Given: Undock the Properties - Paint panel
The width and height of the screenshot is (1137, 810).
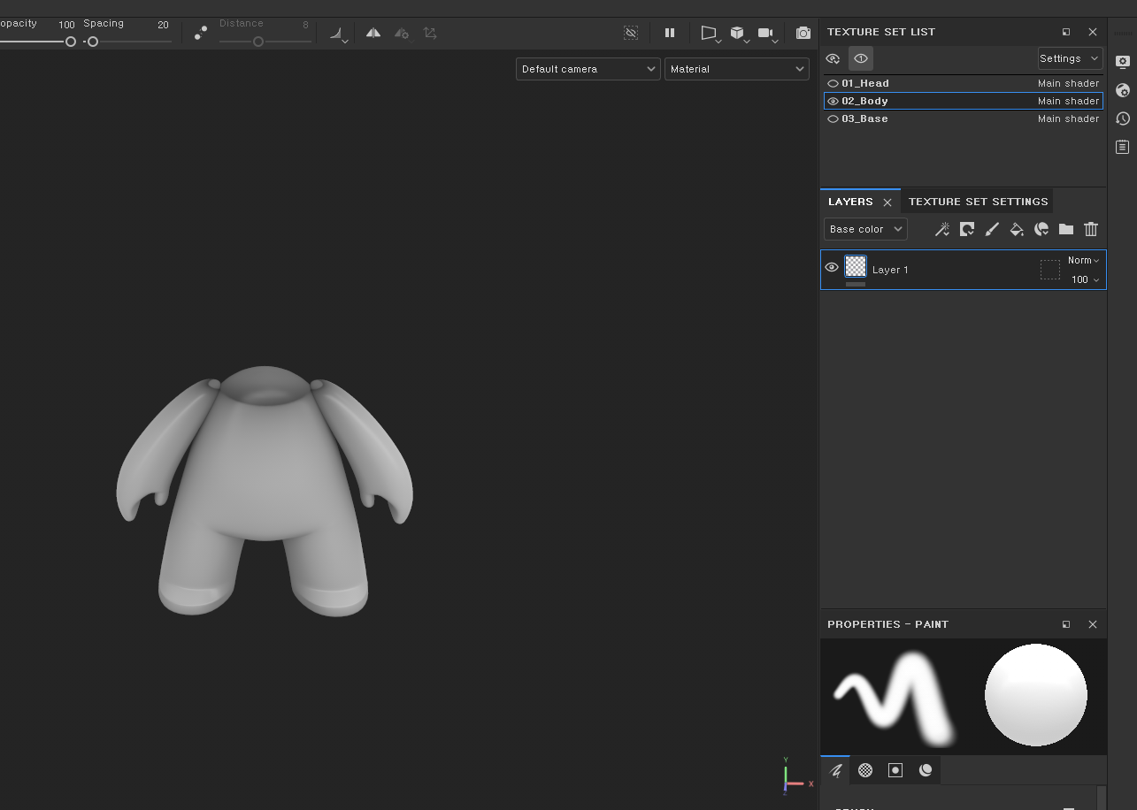Looking at the screenshot, I should click(x=1066, y=624).
